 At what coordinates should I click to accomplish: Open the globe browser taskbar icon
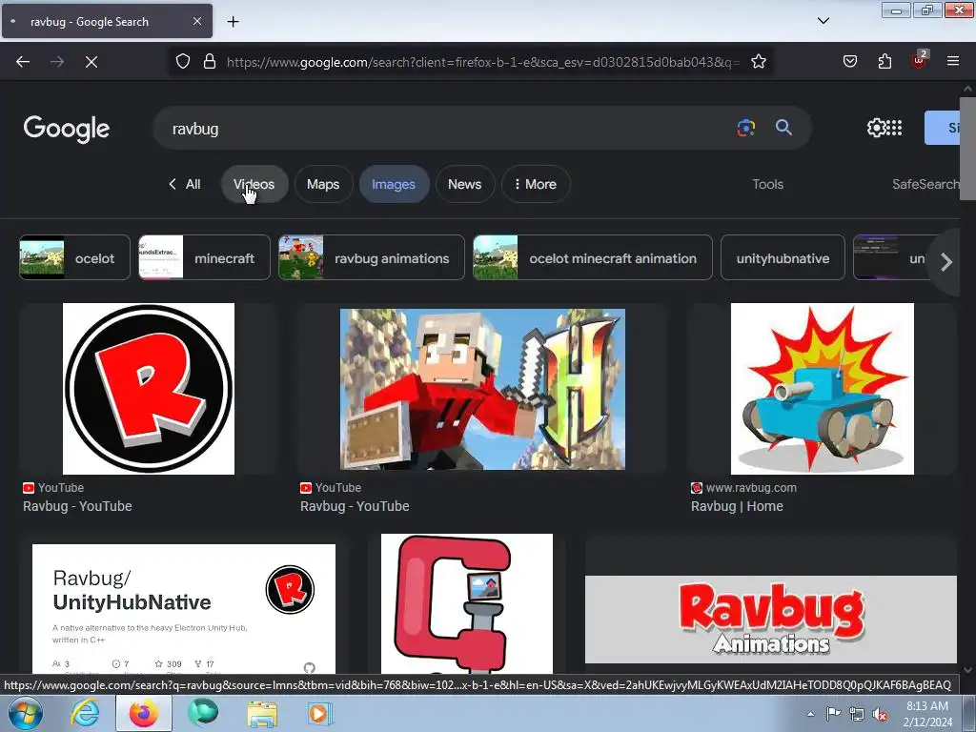pos(203,713)
